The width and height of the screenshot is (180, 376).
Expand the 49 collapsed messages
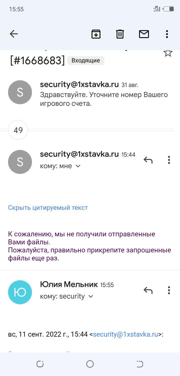pyautogui.click(x=18, y=130)
